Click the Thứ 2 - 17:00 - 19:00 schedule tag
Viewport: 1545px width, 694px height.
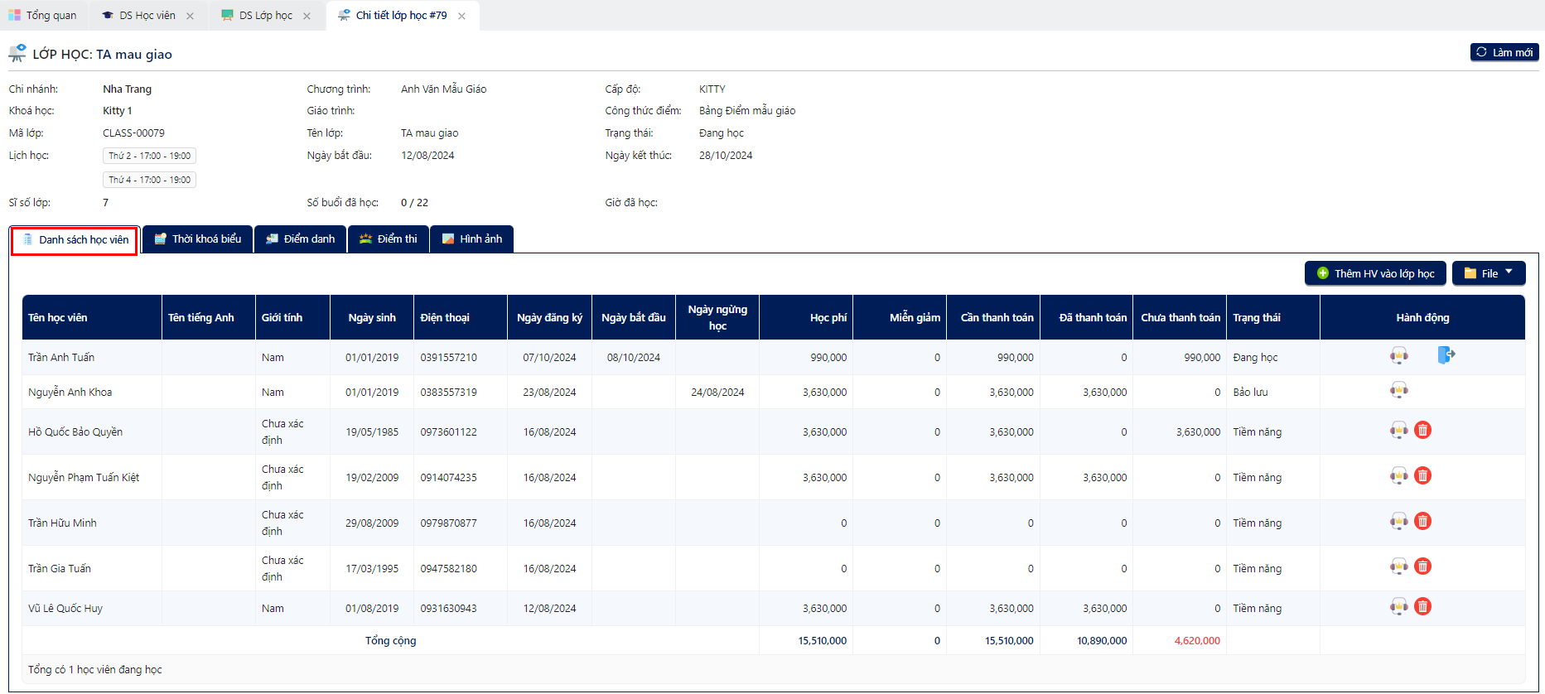click(x=150, y=156)
